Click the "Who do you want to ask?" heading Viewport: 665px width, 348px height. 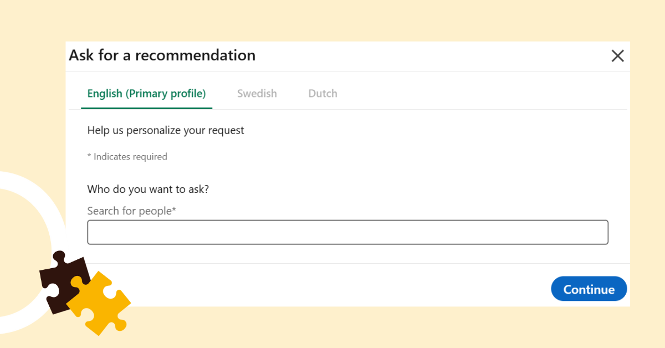point(148,189)
